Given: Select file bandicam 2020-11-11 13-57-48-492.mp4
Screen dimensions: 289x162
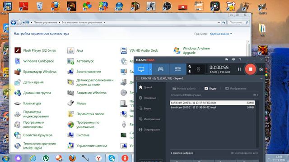Looking at the screenshot, I should tap(212, 103).
